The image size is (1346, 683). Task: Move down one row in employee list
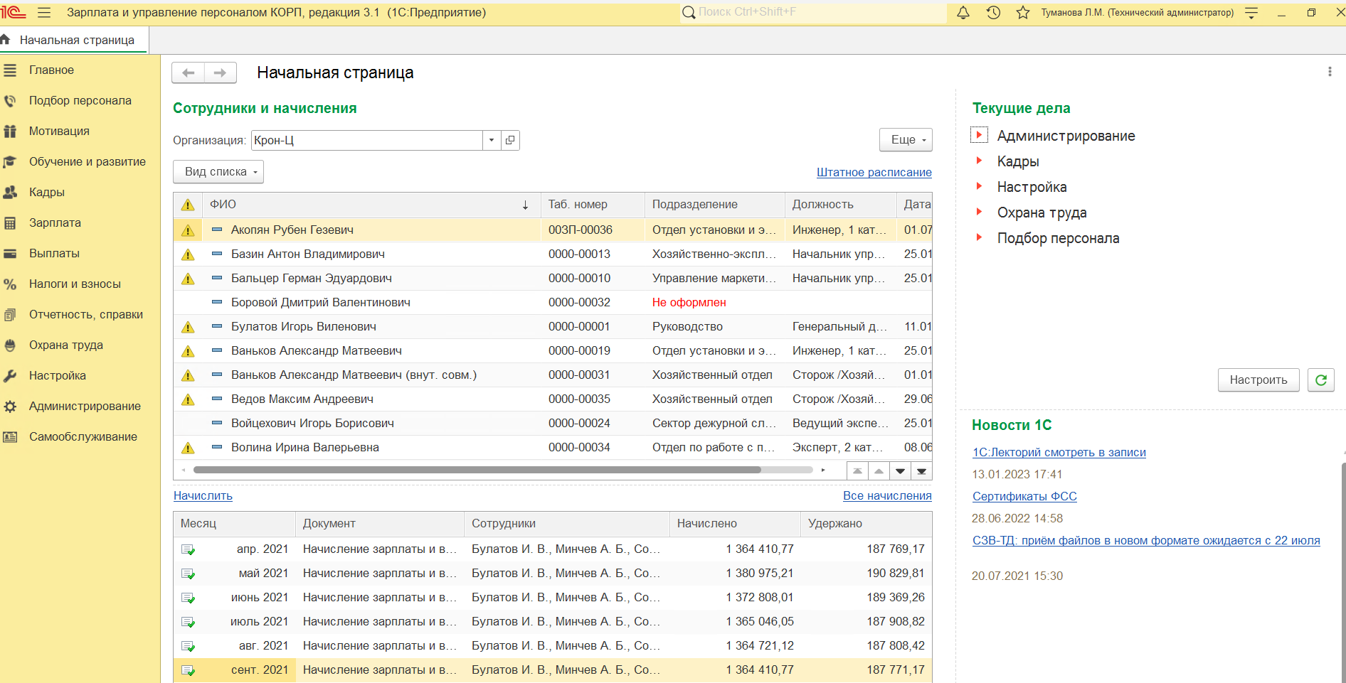pyautogui.click(x=900, y=471)
